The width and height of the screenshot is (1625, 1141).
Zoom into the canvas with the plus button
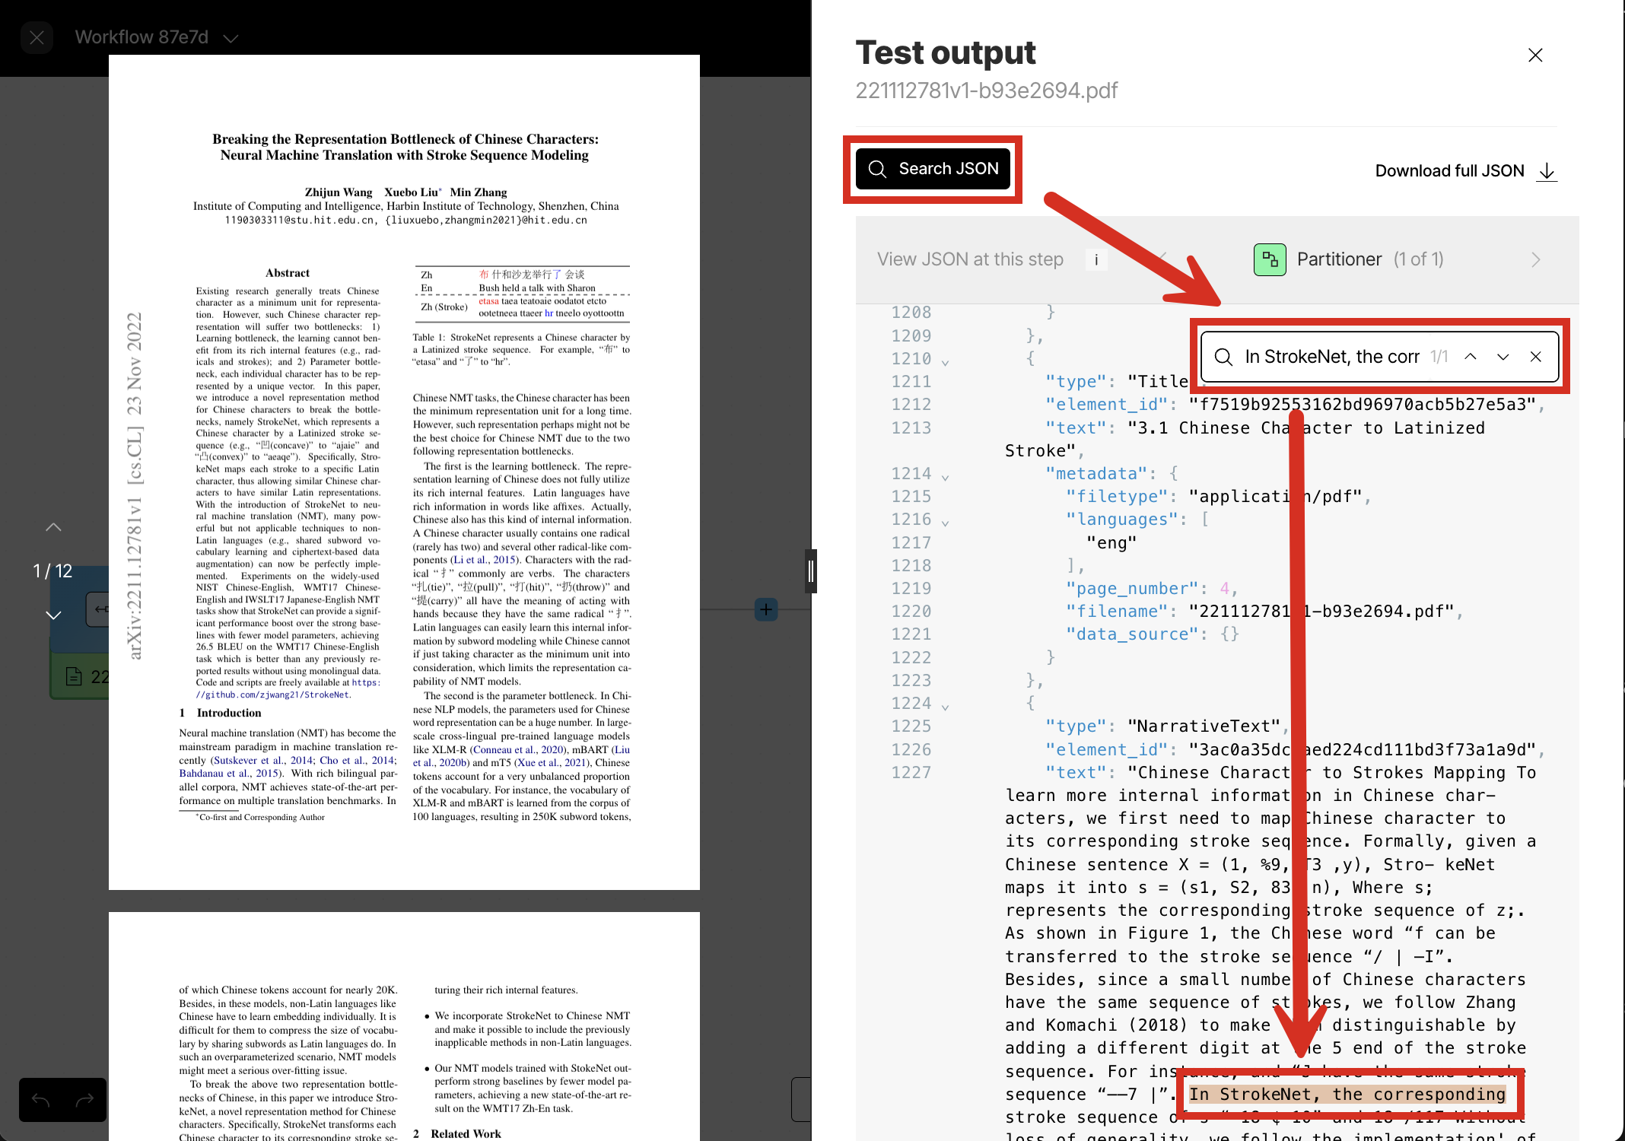765,609
